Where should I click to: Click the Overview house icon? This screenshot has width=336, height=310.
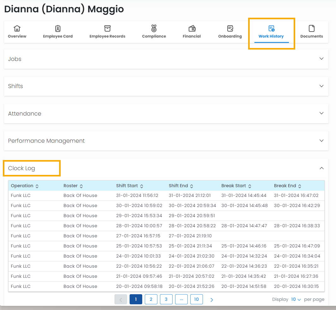tap(17, 28)
